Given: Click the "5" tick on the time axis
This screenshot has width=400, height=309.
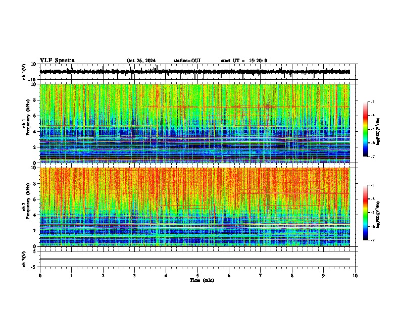Looking at the screenshot, I should tap(197, 276).
